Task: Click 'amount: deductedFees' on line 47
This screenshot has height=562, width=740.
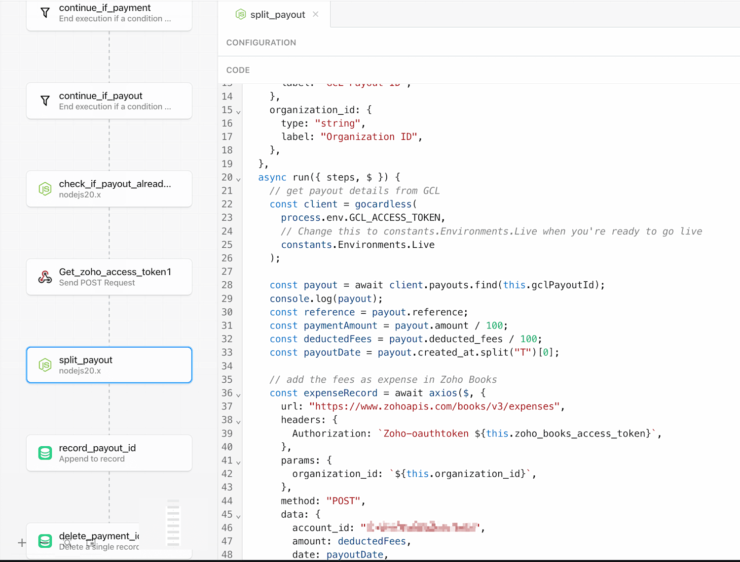Action: 351,541
